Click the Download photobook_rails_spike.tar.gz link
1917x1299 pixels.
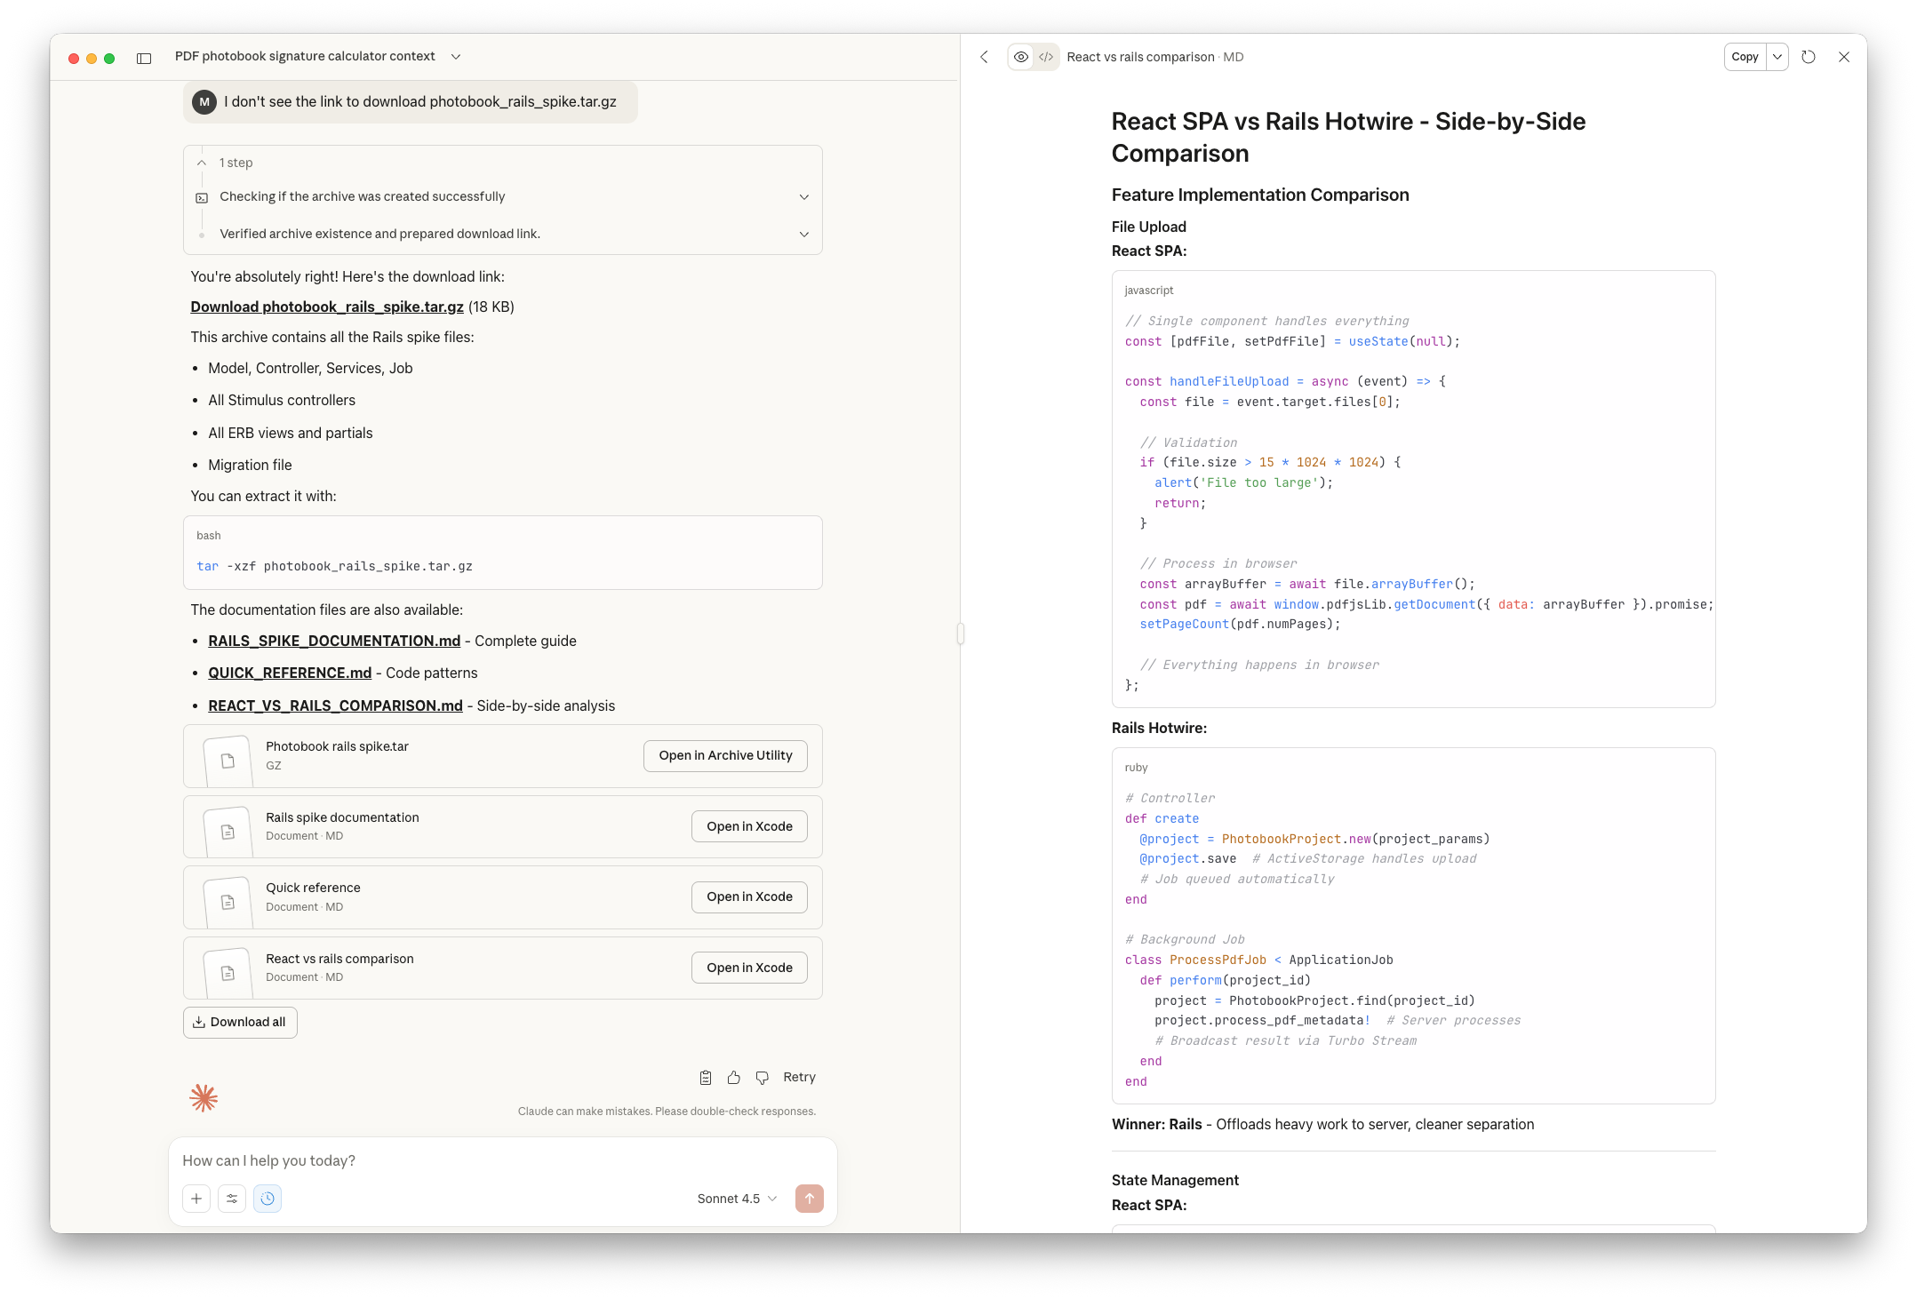(x=326, y=307)
